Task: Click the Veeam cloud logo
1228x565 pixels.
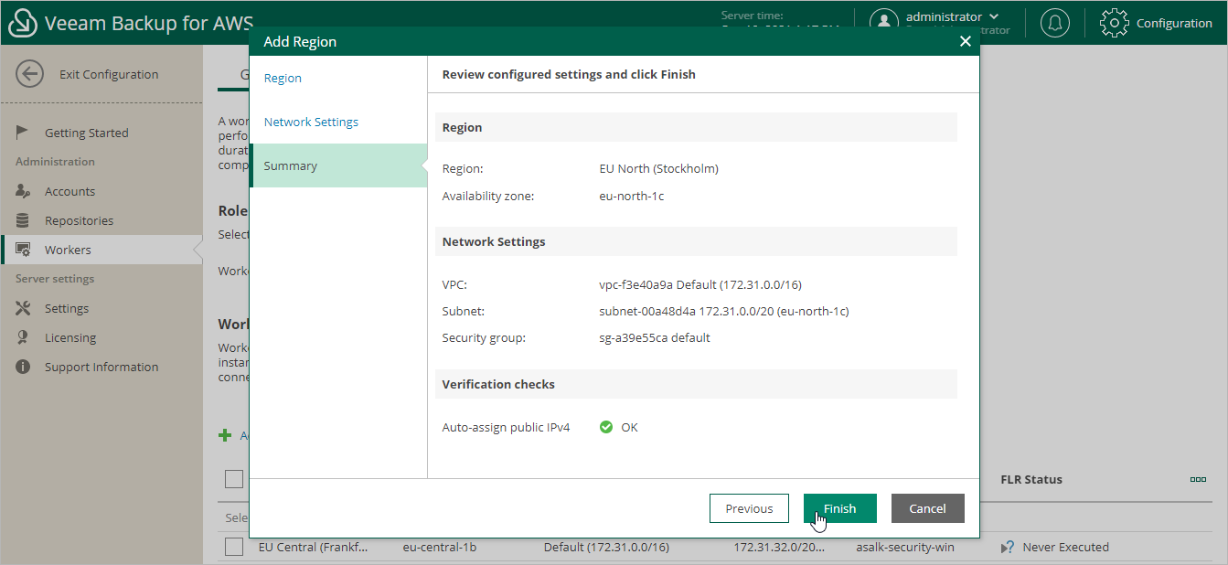Action: [22, 23]
